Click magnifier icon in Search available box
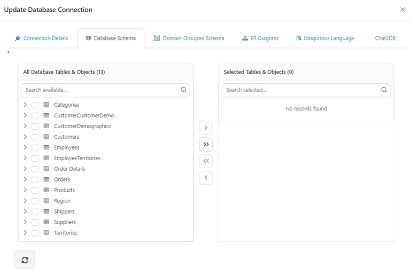411x275 pixels. pyautogui.click(x=183, y=90)
